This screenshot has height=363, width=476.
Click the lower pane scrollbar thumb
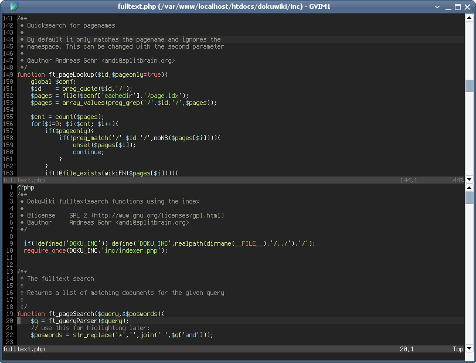click(470, 198)
